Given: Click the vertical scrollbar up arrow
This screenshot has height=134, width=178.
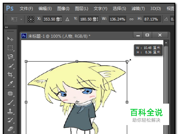Looking at the screenshot, I should click(166, 43).
